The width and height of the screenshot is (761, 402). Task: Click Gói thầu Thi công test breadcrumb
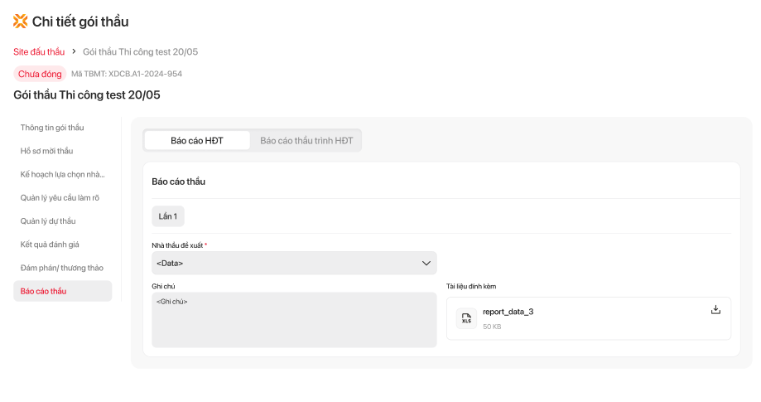pos(140,51)
